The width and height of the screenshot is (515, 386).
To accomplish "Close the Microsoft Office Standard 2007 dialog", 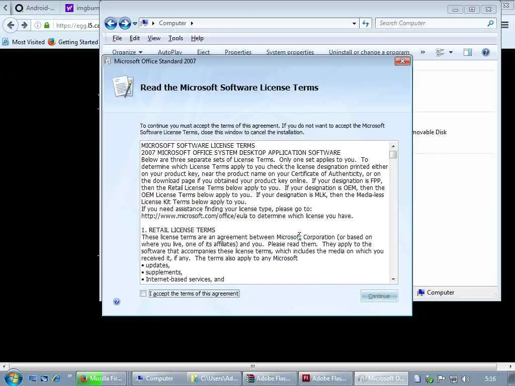I will pos(402,61).
